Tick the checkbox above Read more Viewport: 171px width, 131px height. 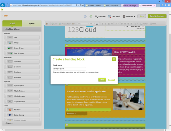click(68, 109)
